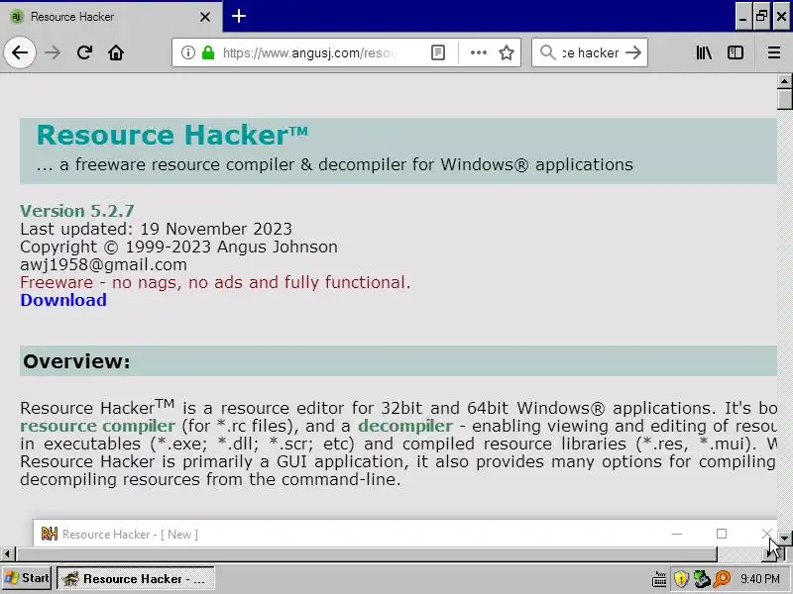The image size is (793, 594).
Task: Submit search with the arrow button
Action: [x=633, y=52]
